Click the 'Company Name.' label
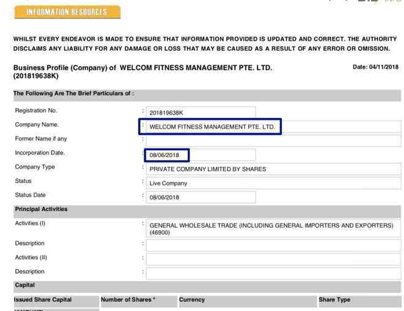Screen dimensions: 404x311 click(37, 125)
